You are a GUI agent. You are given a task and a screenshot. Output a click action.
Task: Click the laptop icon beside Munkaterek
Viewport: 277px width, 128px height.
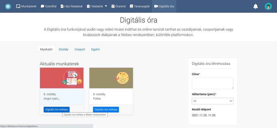click(x=18, y=6)
